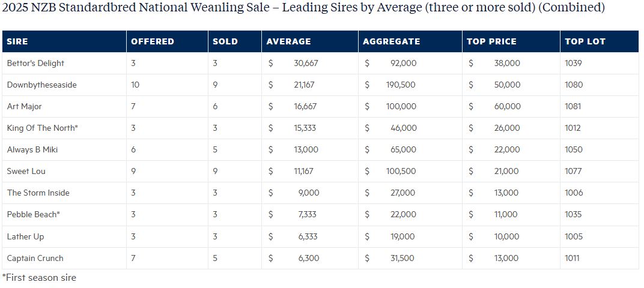Click the Captain Crunch sire cell
This screenshot has height=288, width=644.
click(35, 258)
